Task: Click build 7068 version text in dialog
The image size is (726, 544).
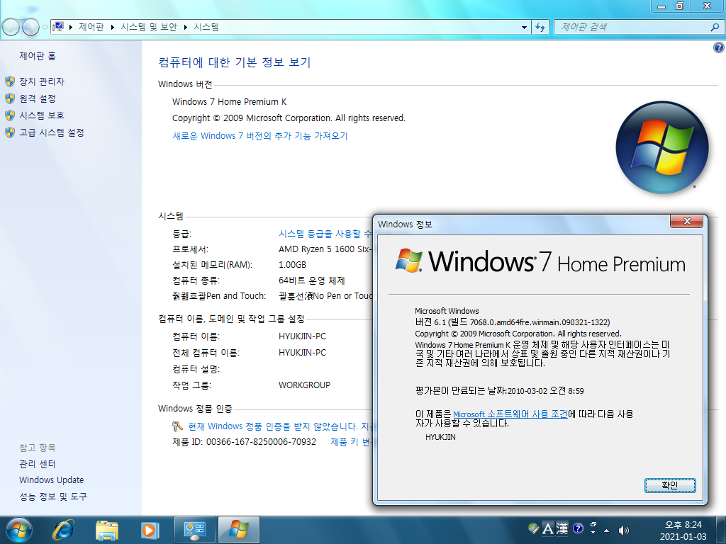Action: [513, 322]
